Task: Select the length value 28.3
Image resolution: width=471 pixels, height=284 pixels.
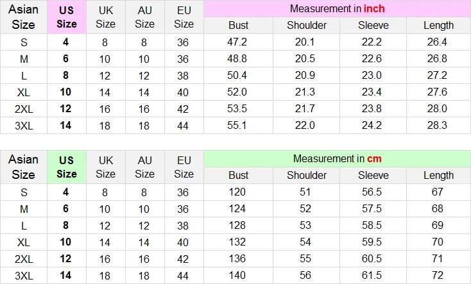Action: point(438,125)
